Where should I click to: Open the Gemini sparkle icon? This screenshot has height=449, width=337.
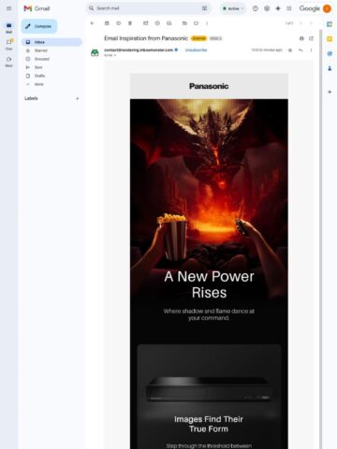click(x=278, y=8)
